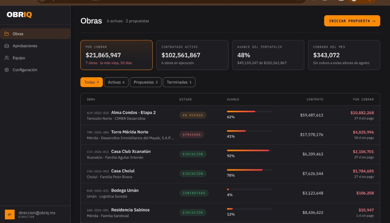Click the direccion@obriq.mx account label

[37, 213]
